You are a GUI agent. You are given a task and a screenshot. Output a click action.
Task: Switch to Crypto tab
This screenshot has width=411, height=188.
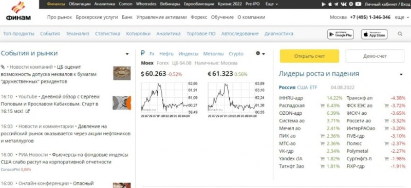click(236, 54)
